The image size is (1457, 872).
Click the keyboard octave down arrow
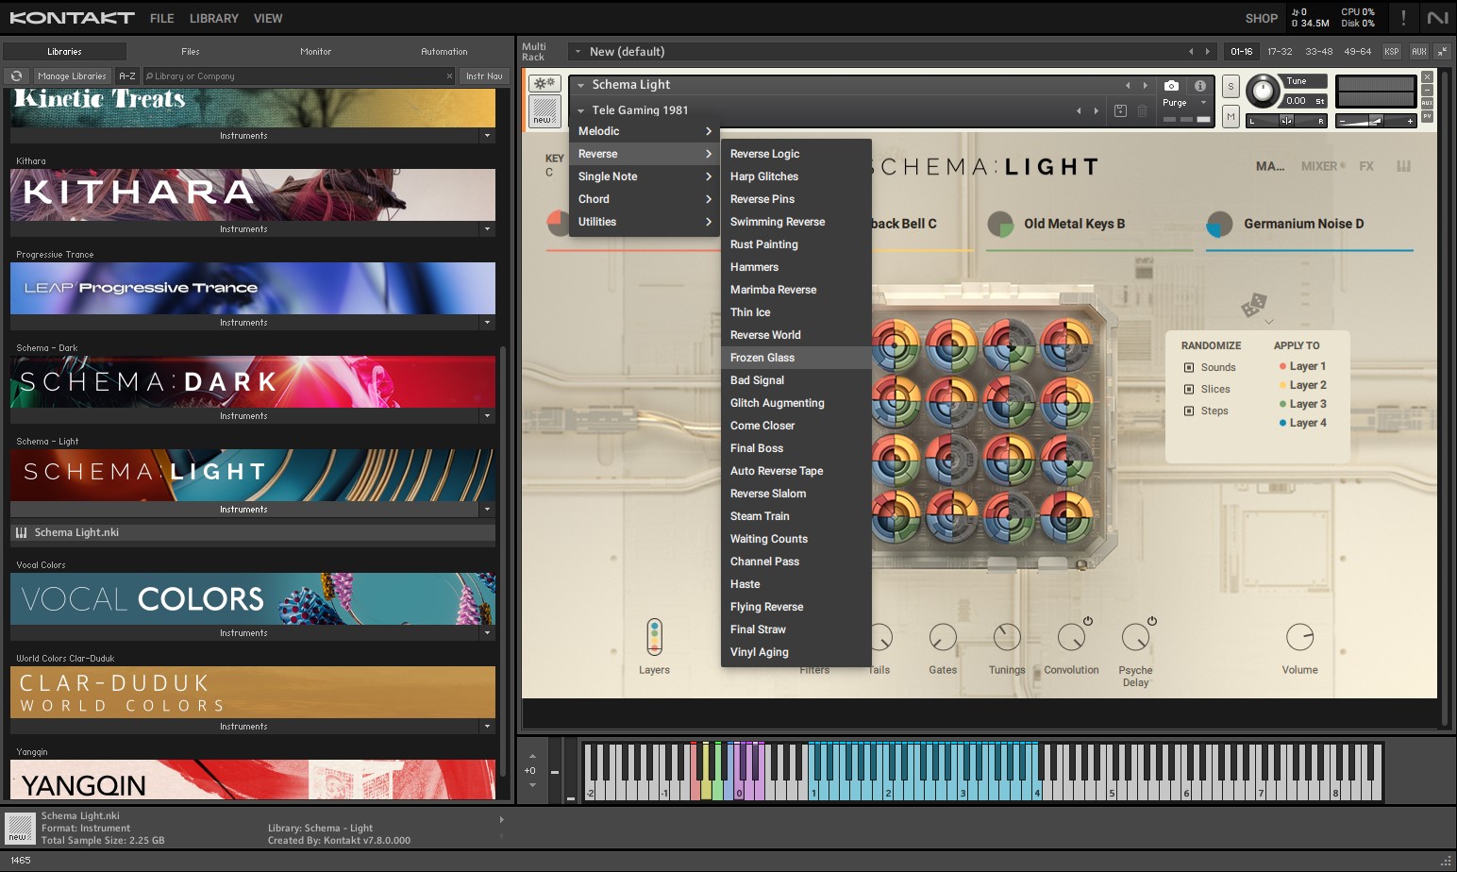(x=532, y=785)
